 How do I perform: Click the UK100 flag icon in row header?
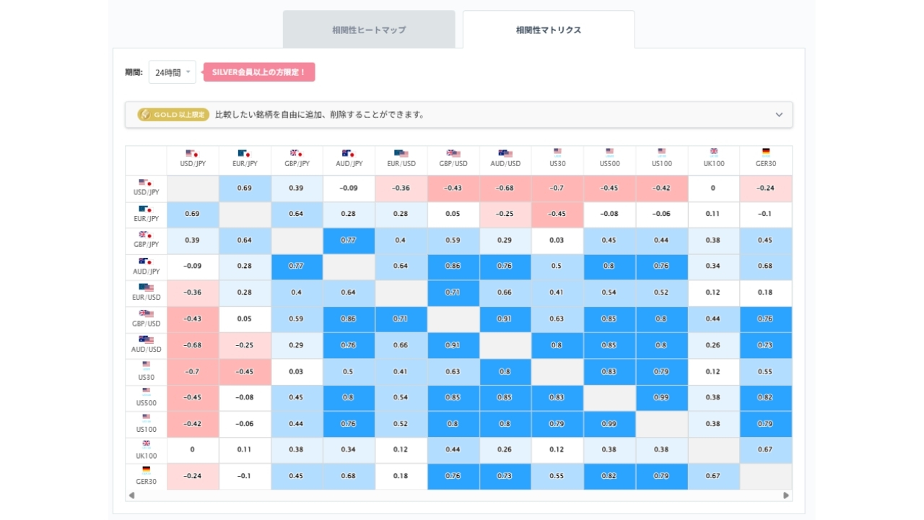(x=146, y=444)
